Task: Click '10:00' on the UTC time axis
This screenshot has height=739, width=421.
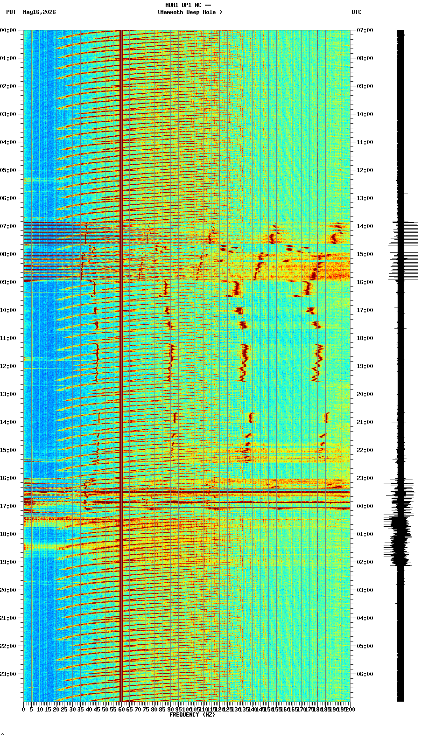Action: [x=365, y=114]
